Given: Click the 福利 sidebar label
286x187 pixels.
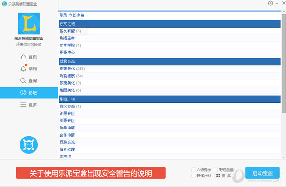Looking at the screenshot, I should coord(32,69).
